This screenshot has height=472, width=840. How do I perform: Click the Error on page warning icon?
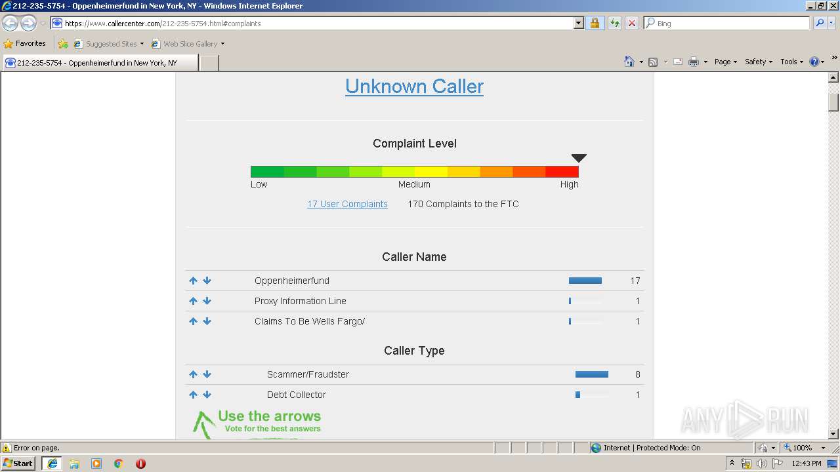[7, 448]
